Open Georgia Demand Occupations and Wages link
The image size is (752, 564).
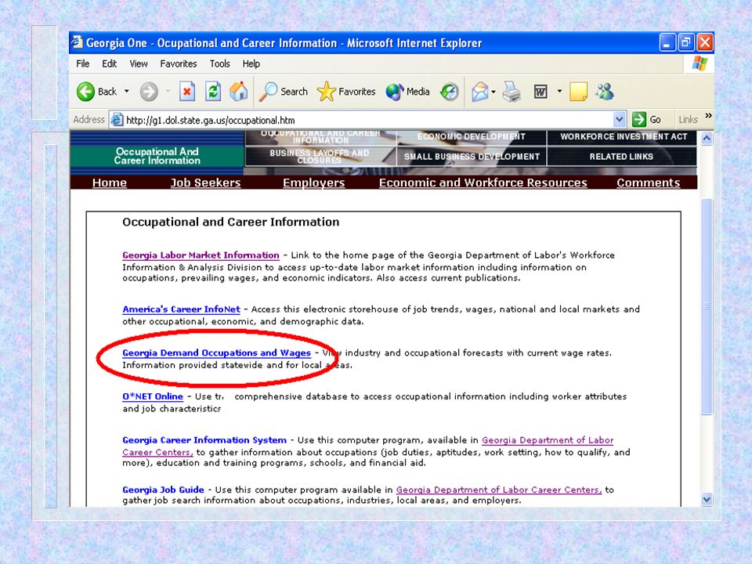tap(216, 353)
